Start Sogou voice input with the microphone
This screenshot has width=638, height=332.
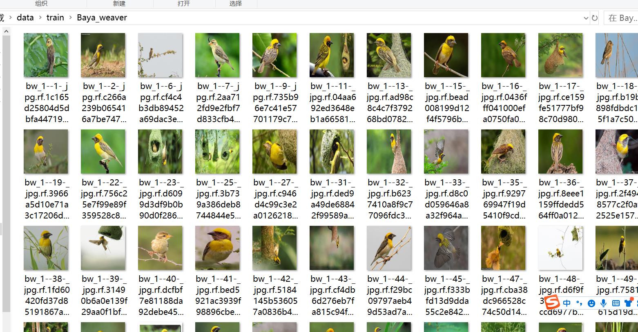coord(603,303)
